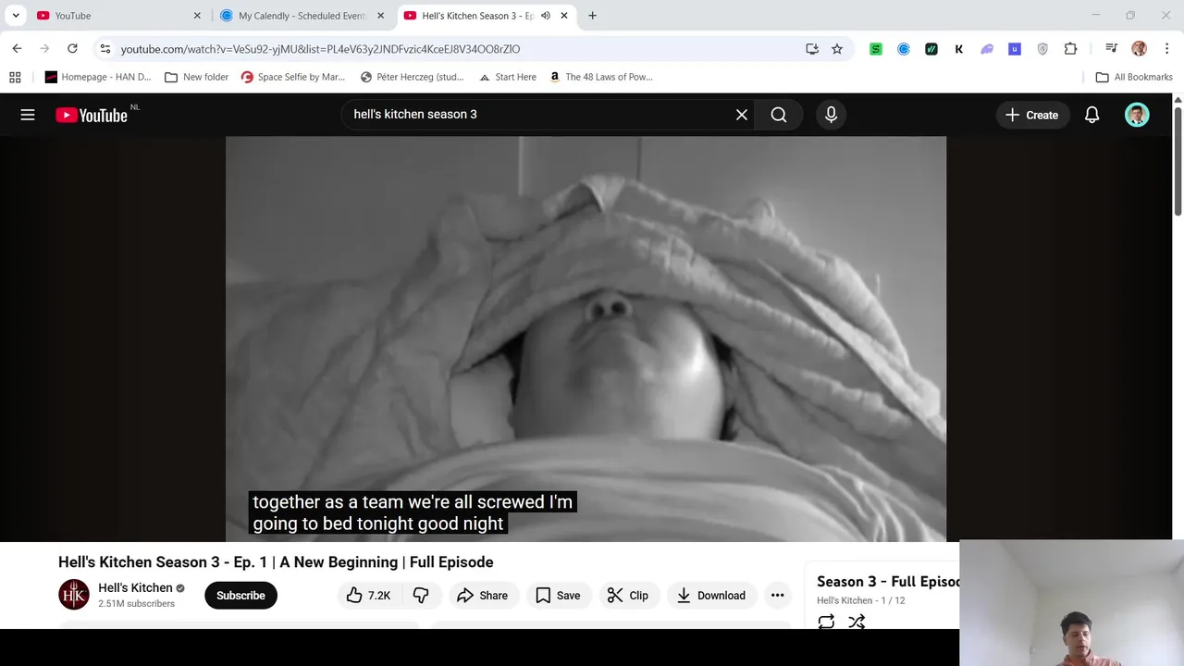Image resolution: width=1184 pixels, height=666 pixels.
Task: Mute tab via speaker icon
Action: pyautogui.click(x=546, y=16)
